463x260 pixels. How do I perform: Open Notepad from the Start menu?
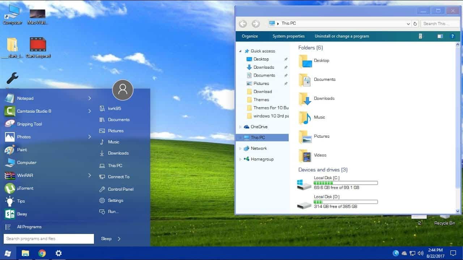tap(25, 98)
